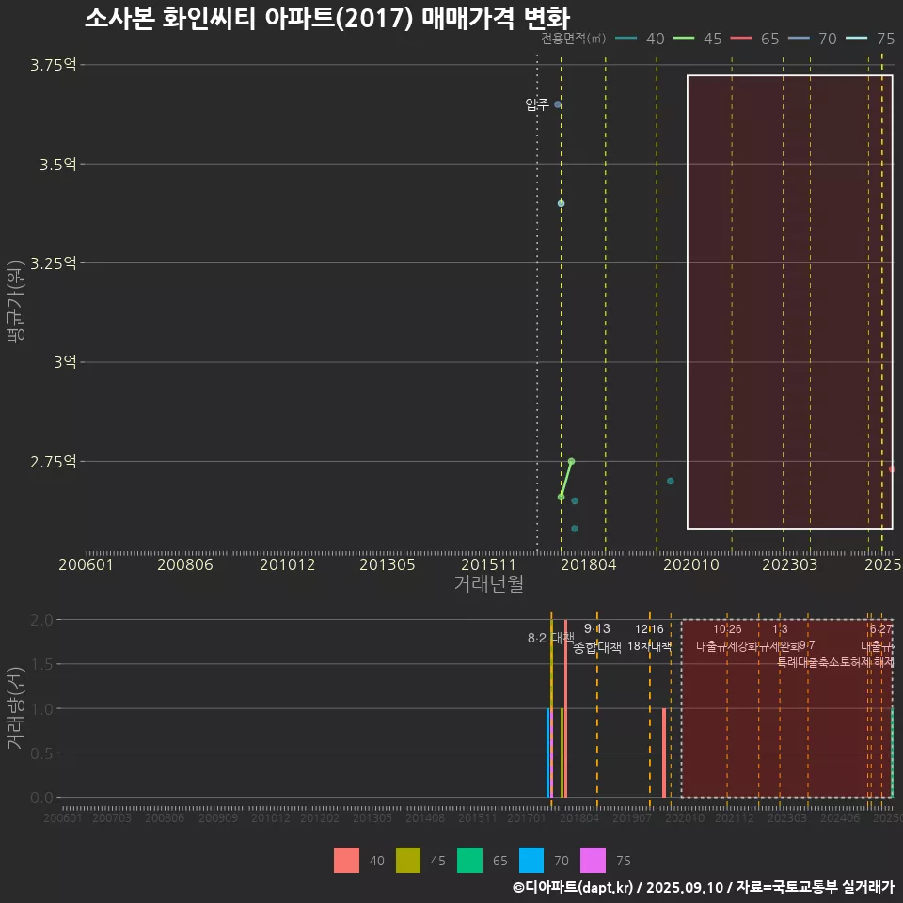Click the 12·16 18차대책 annotation
The width and height of the screenshot is (903, 903).
pos(649,638)
